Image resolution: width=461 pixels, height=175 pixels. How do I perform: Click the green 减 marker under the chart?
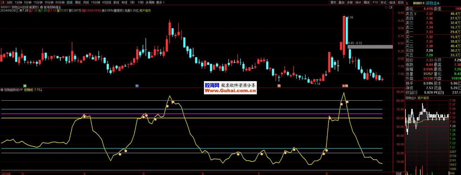coord(25,85)
